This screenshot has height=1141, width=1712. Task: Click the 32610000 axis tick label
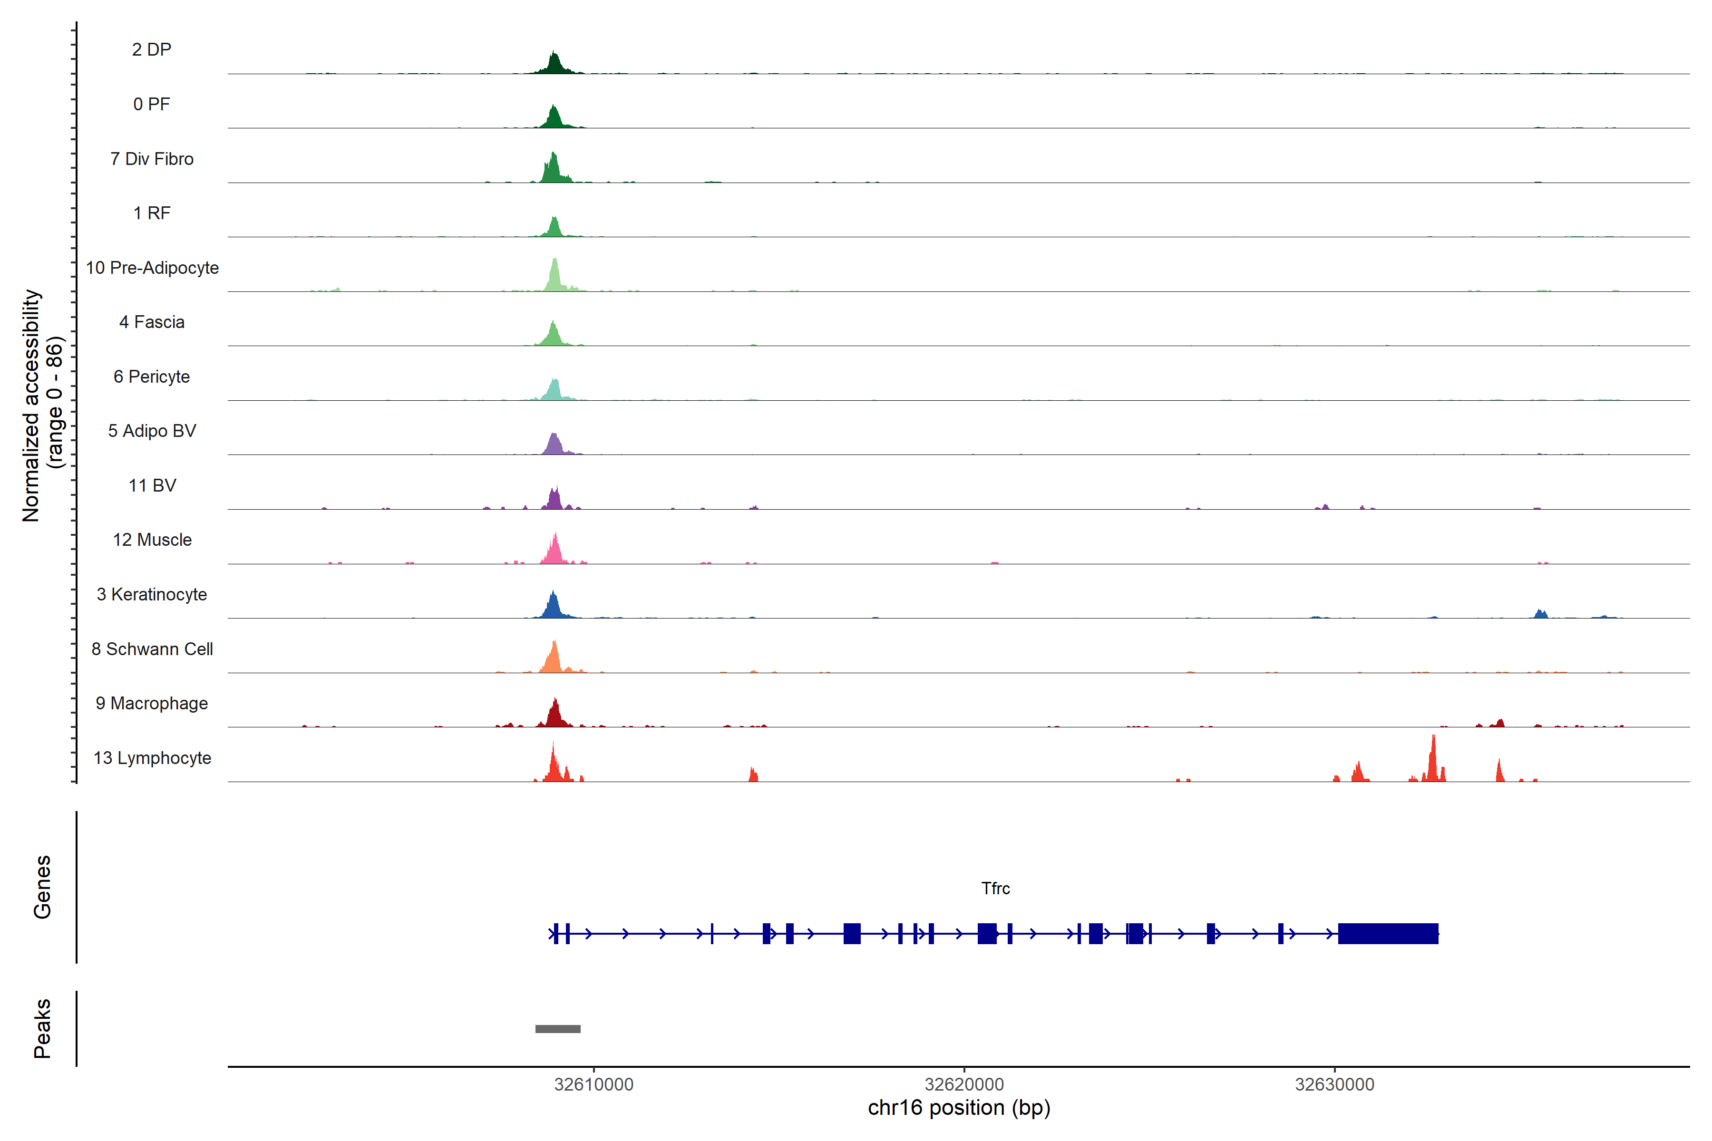click(x=593, y=1084)
